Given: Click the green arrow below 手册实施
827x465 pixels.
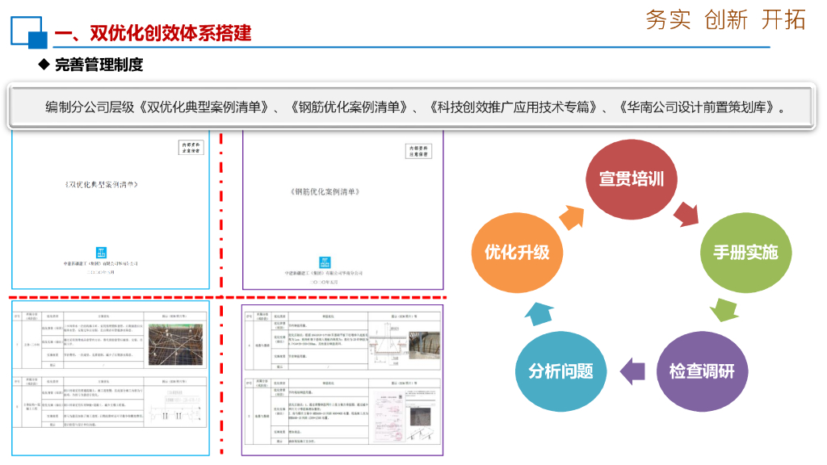Looking at the screenshot, I should tap(724, 309).
